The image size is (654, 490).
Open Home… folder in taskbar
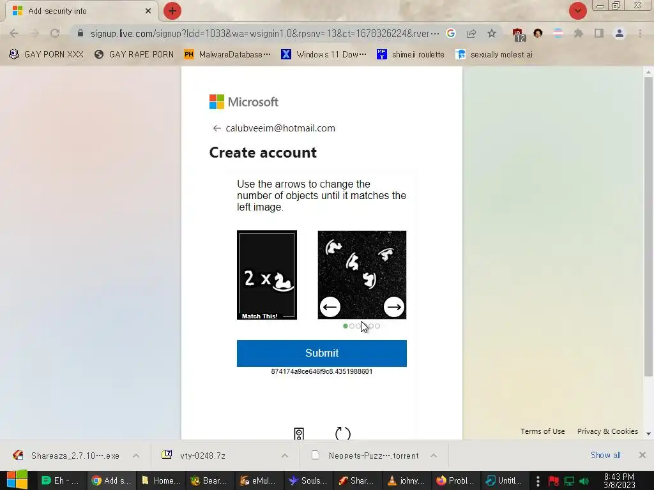coord(161,480)
